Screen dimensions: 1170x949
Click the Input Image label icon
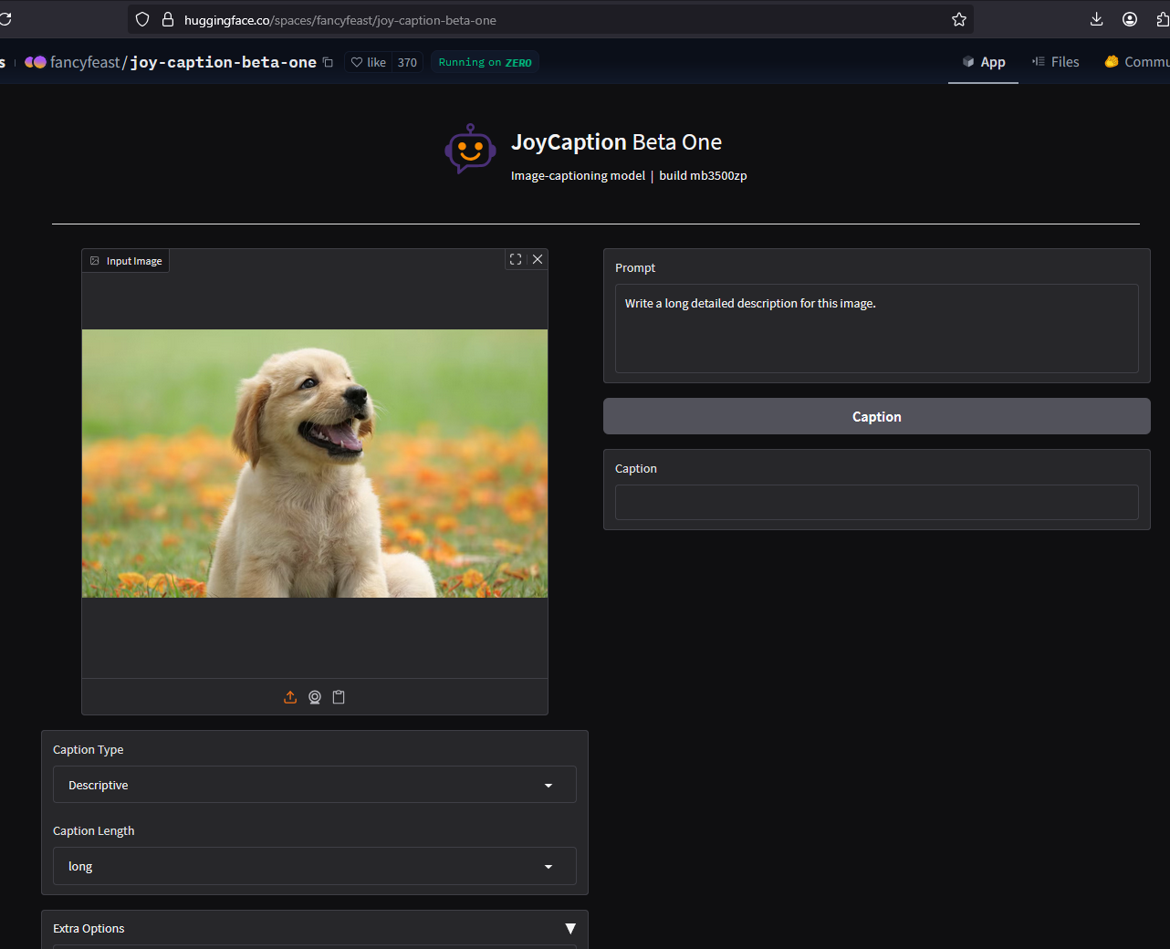(95, 261)
